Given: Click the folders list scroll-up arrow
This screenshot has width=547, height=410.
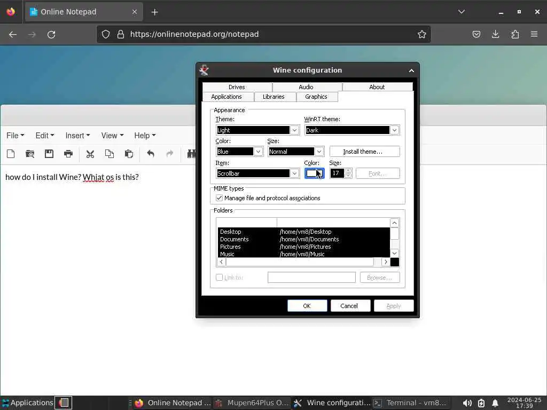Looking at the screenshot, I should click(x=394, y=223).
